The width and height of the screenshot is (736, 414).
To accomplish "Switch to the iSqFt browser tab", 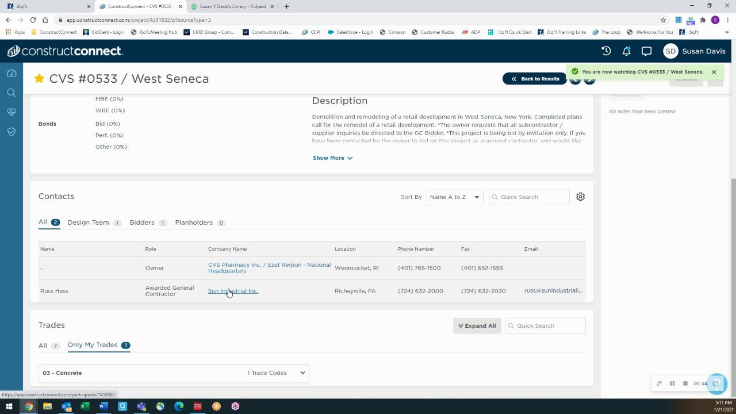I will 47,6.
